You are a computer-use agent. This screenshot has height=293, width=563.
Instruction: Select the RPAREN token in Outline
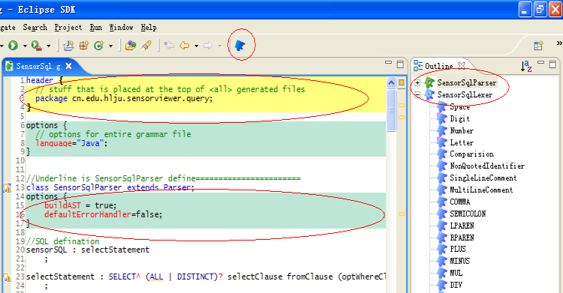tap(462, 238)
